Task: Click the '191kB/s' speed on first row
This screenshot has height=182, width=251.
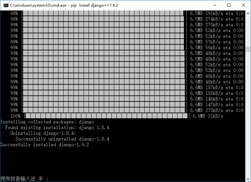Action: click(x=214, y=13)
